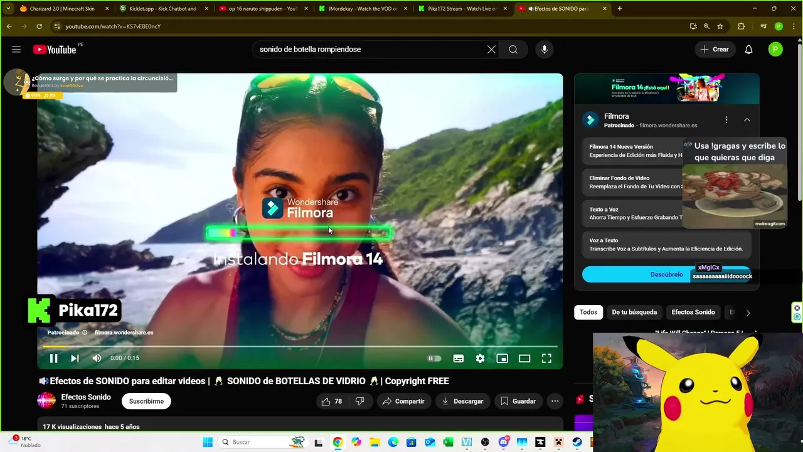Open the Efectos Sonido channel avatar
The width and height of the screenshot is (803, 452).
click(x=46, y=401)
